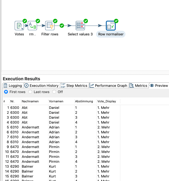This screenshot has height=181, width=169.
Task: Click the green checkmark above Votes step
Action: [25, 21]
